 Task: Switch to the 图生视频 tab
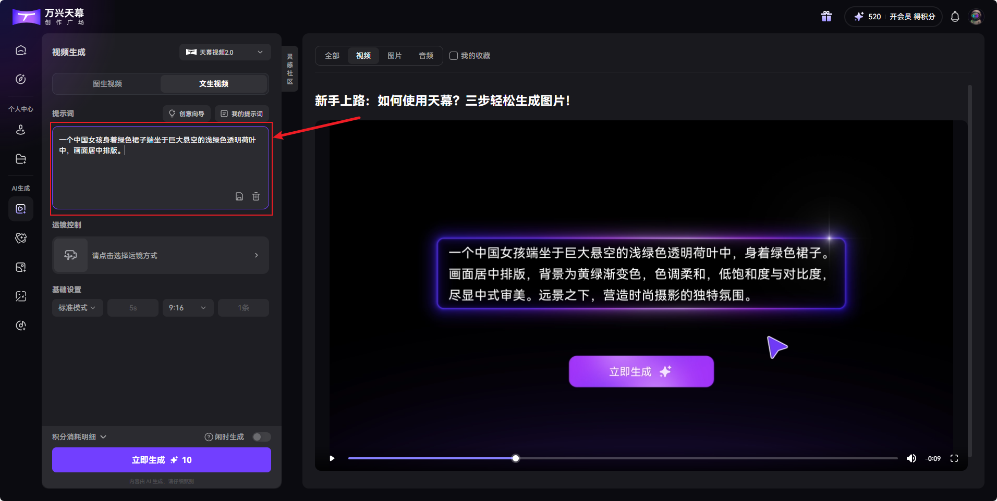(107, 84)
